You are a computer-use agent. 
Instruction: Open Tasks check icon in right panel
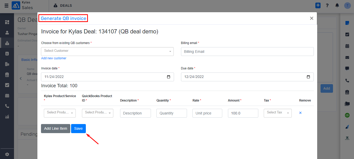[x=347, y=34]
